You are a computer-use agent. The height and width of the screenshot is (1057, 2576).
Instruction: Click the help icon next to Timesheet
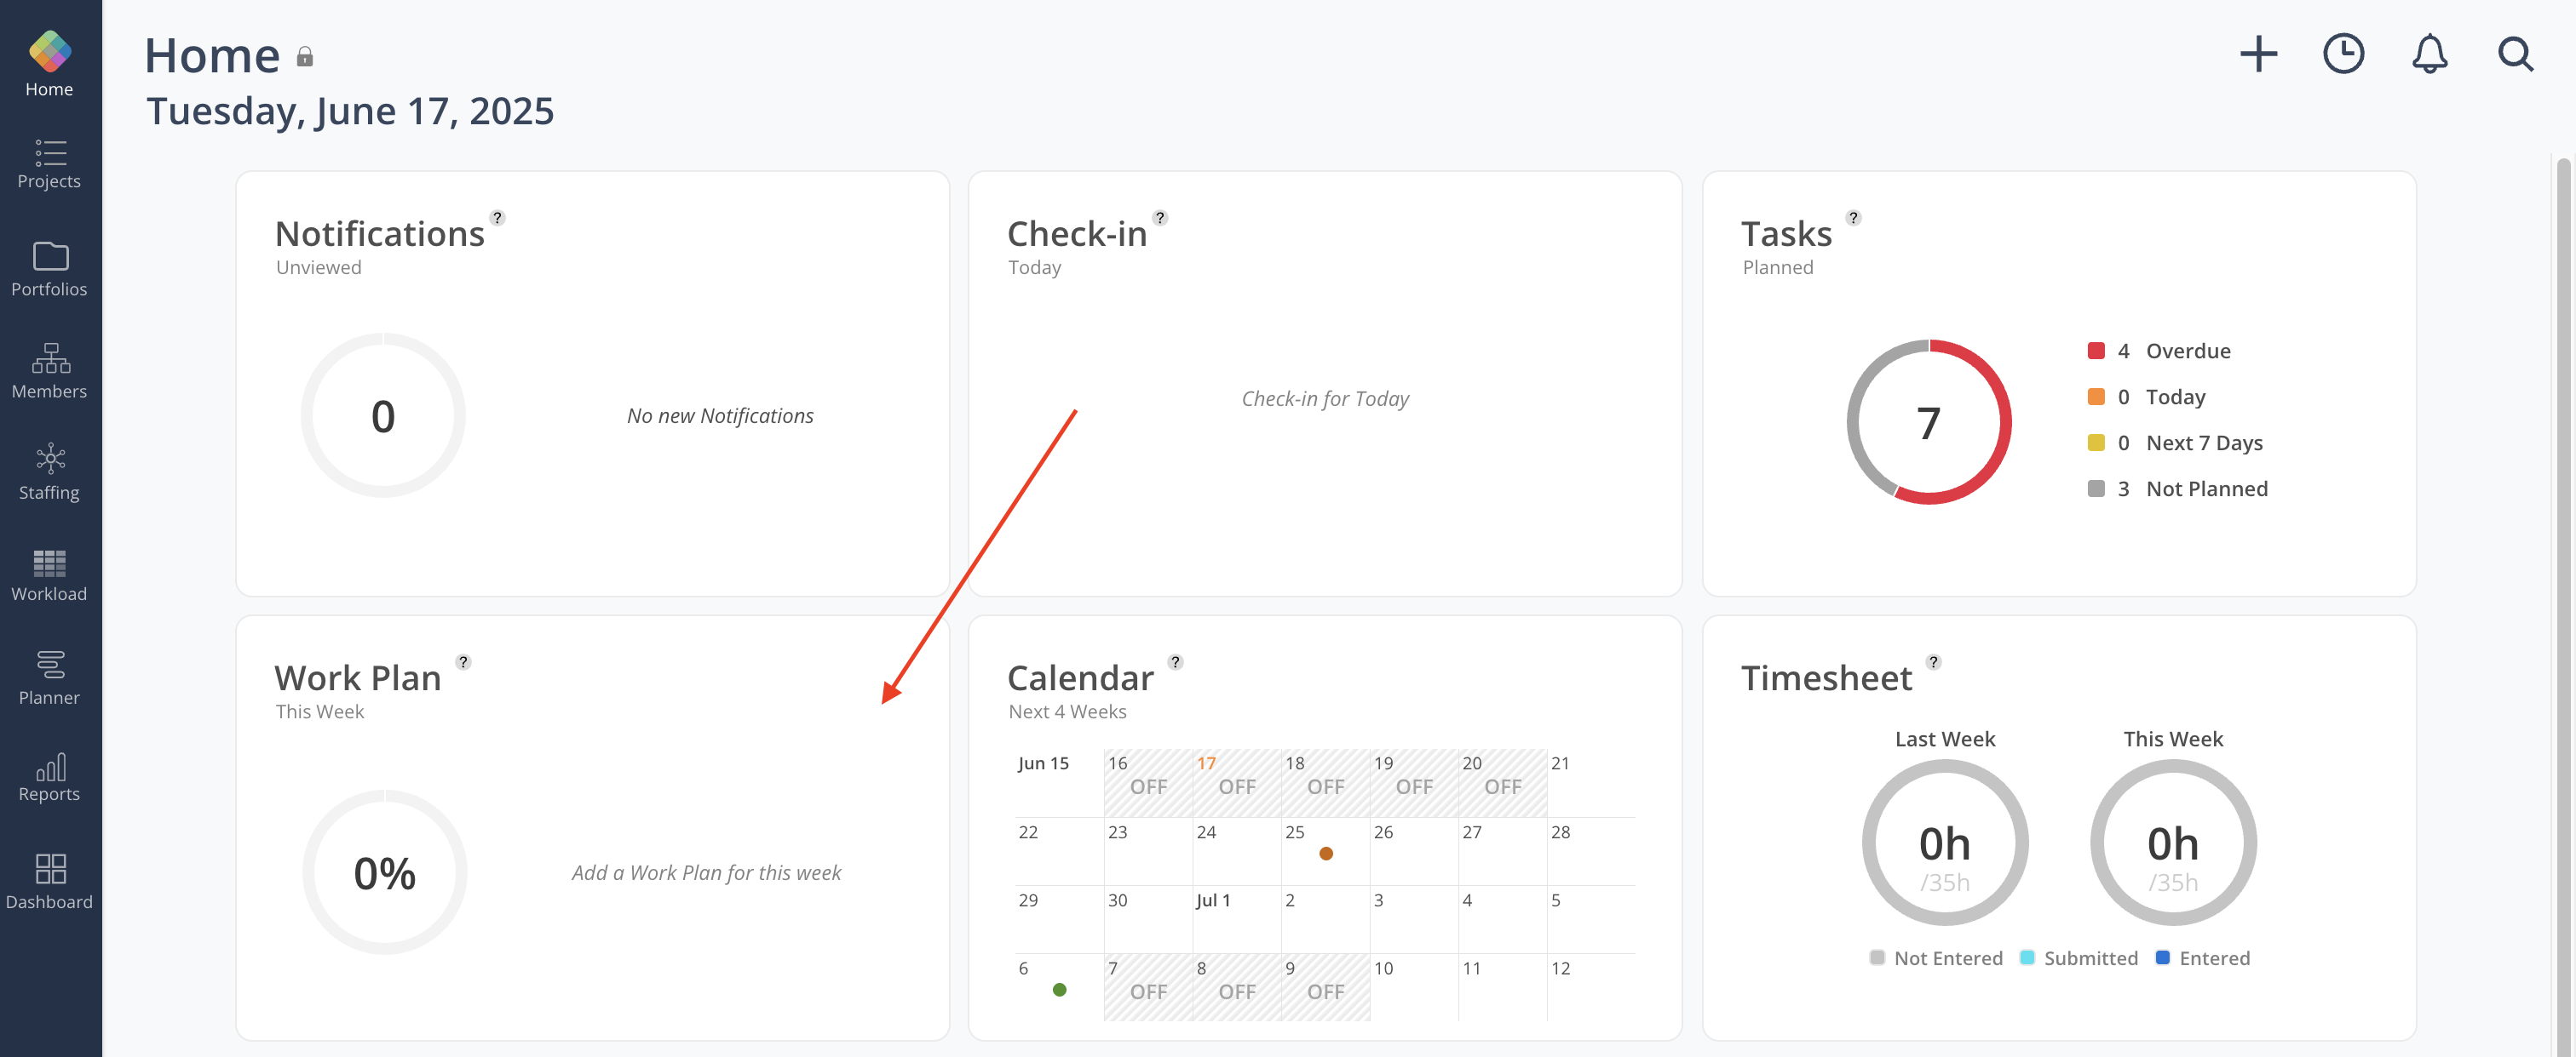tap(1933, 662)
